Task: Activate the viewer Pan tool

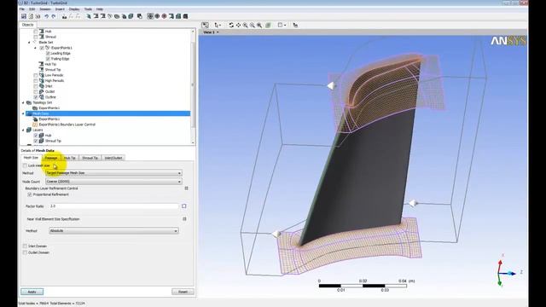Action: click(x=238, y=25)
